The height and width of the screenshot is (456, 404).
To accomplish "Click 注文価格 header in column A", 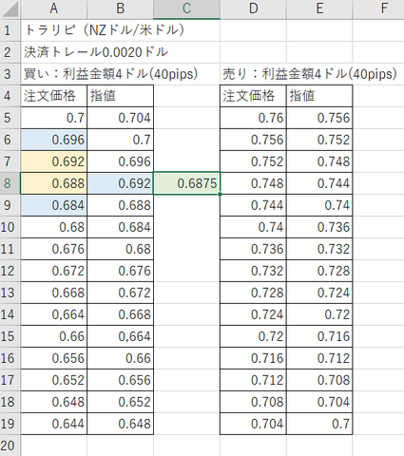I will tap(54, 96).
